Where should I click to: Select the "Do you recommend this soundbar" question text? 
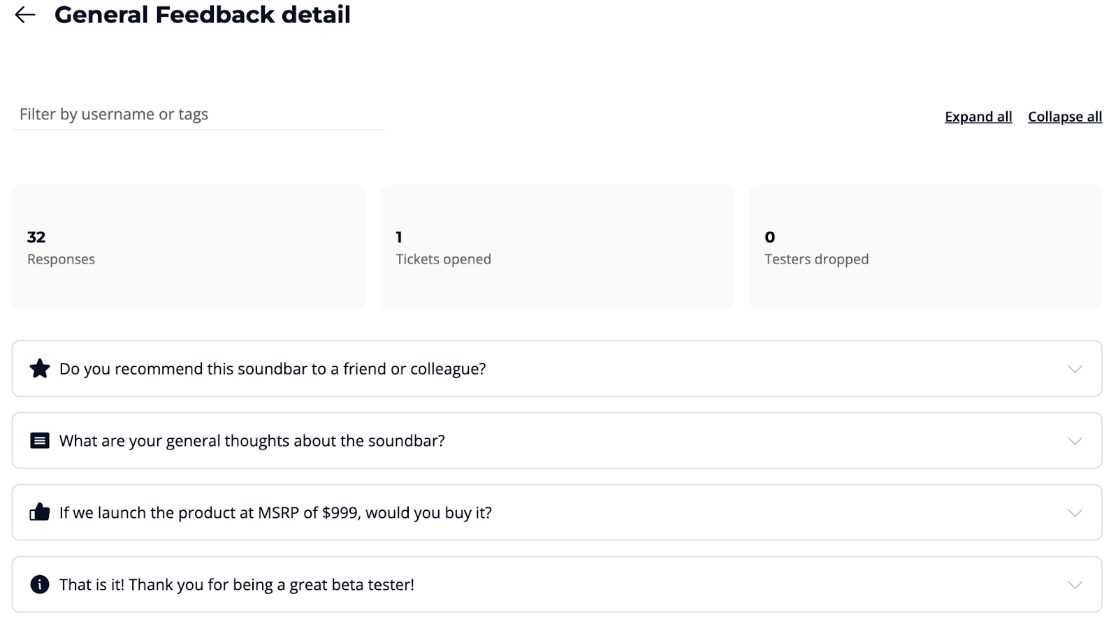[273, 369]
